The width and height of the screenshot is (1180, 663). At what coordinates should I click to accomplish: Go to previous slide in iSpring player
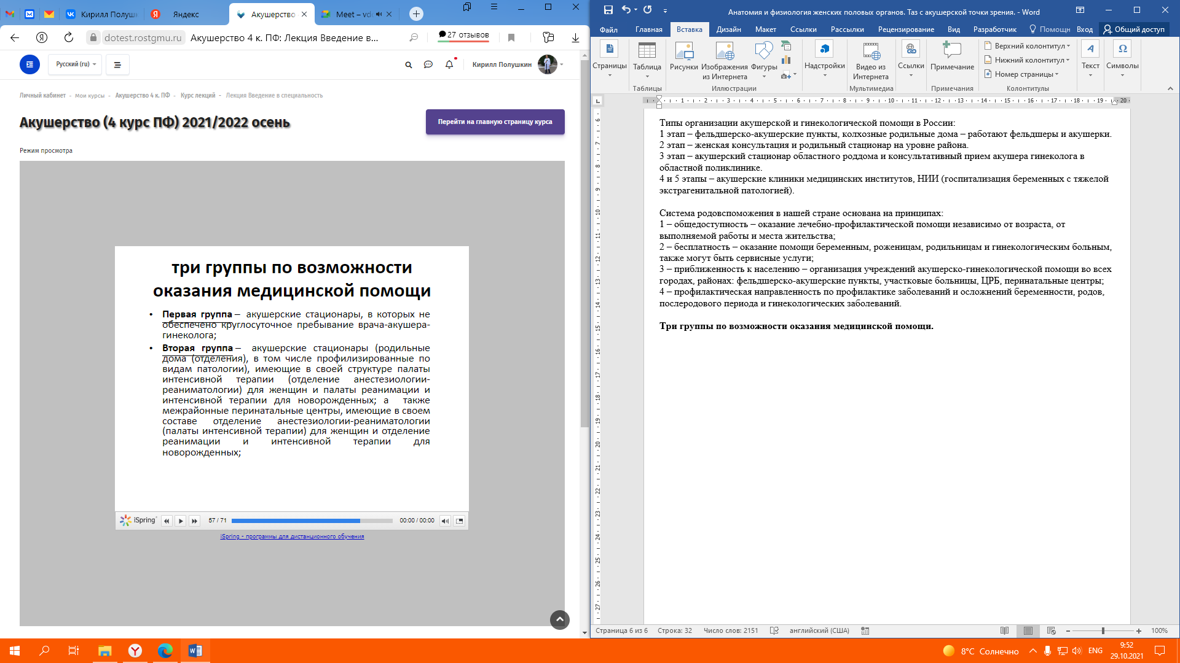click(x=167, y=521)
